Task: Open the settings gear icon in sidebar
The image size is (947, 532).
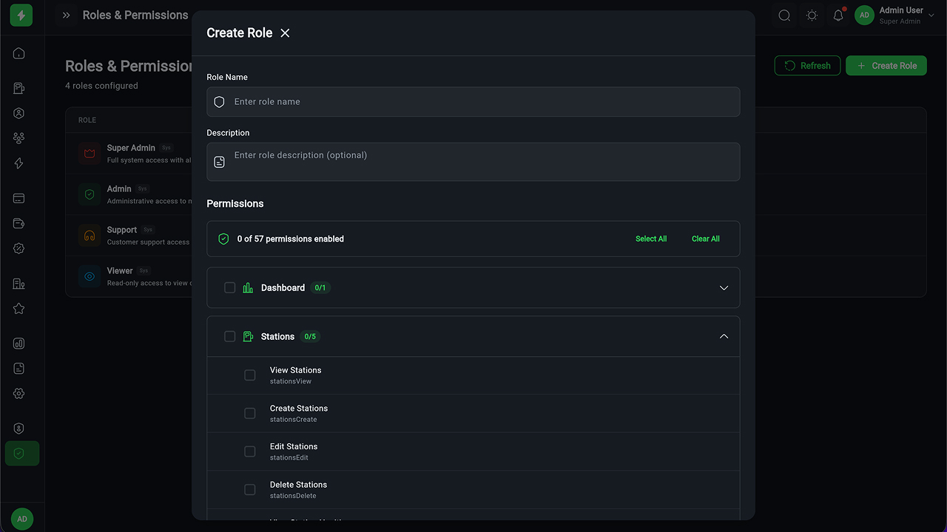Action: [x=19, y=394]
